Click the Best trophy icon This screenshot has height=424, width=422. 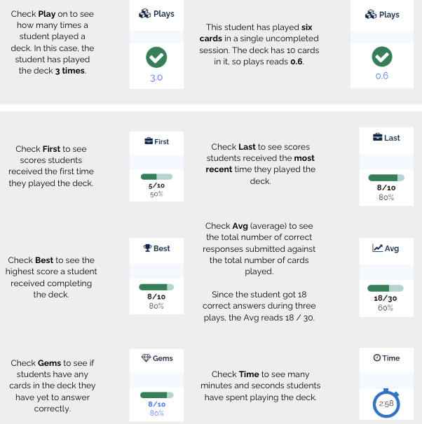click(x=147, y=248)
